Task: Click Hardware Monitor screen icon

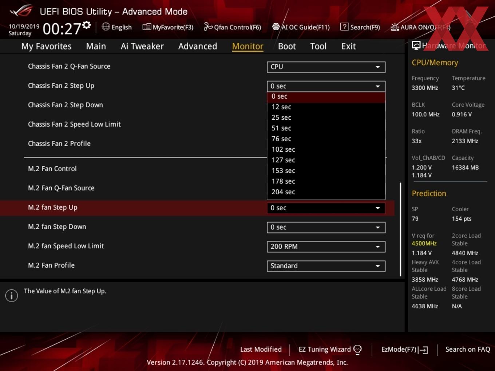Action: [416, 45]
